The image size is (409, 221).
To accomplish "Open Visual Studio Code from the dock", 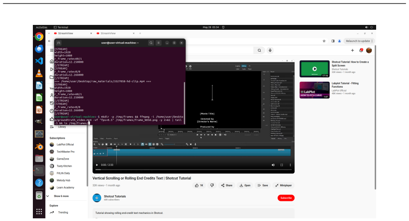I will pyautogui.click(x=39, y=61).
